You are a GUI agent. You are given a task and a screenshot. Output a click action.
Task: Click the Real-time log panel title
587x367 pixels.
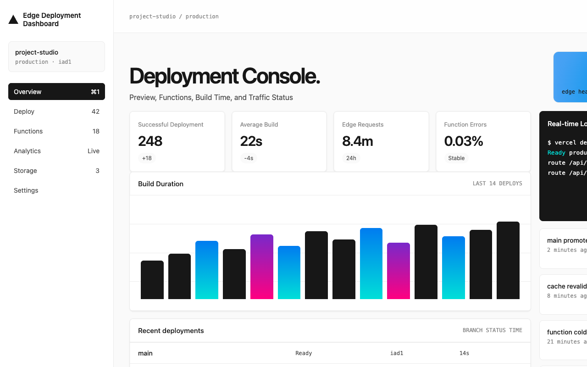coord(567,124)
